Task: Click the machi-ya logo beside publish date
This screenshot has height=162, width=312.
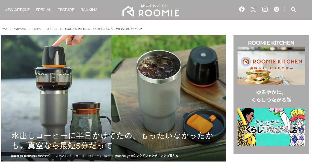Action: pyautogui.click(x=92, y=156)
